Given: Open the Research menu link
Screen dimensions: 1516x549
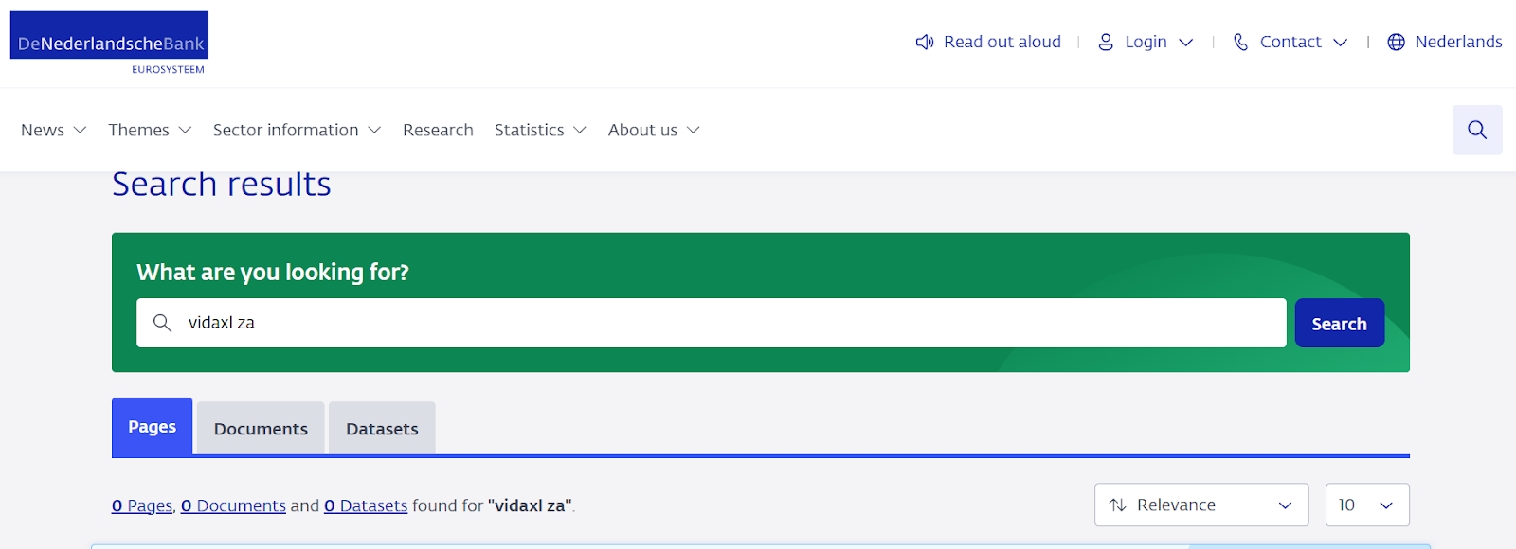Looking at the screenshot, I should pyautogui.click(x=438, y=130).
